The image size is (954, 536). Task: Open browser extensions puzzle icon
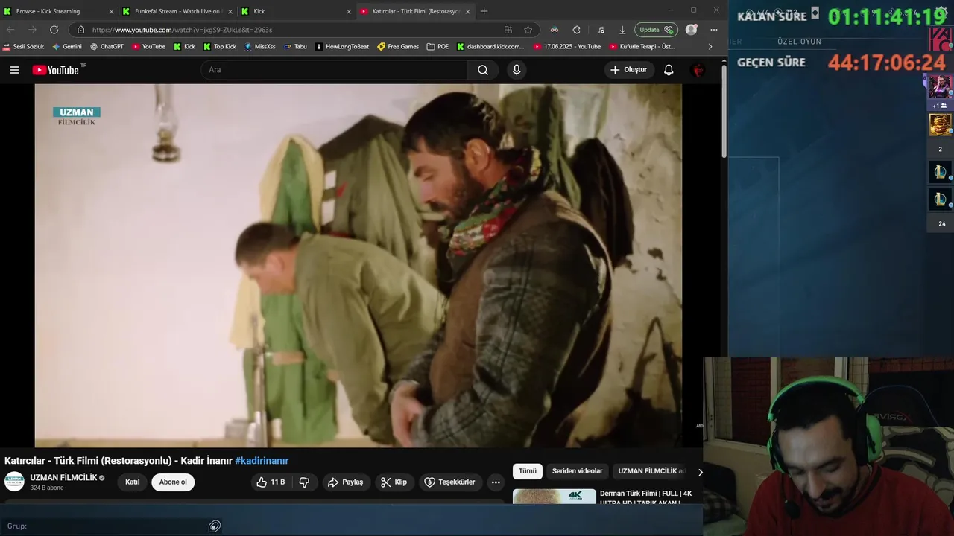(x=576, y=30)
